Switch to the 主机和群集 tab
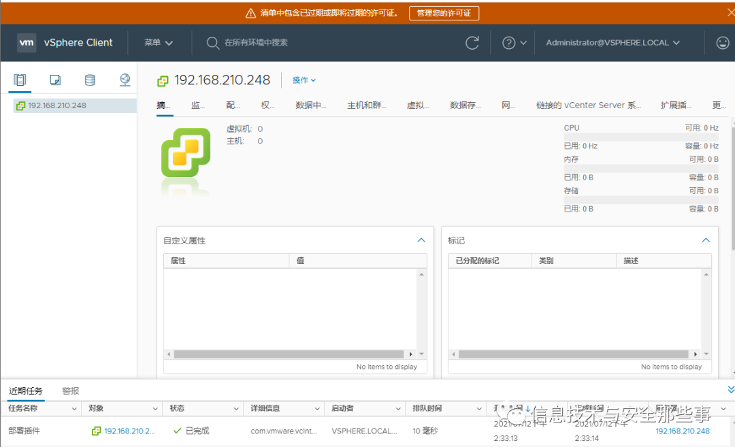735x447 pixels. 367,105
